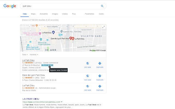
Task: Click the VILLETTE GARE label on map
Action: pos(91,36)
